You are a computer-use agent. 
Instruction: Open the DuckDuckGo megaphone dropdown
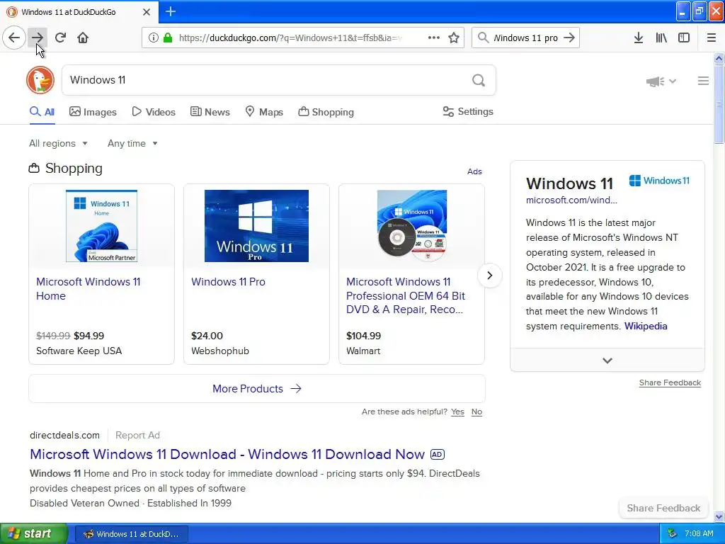coord(661,81)
